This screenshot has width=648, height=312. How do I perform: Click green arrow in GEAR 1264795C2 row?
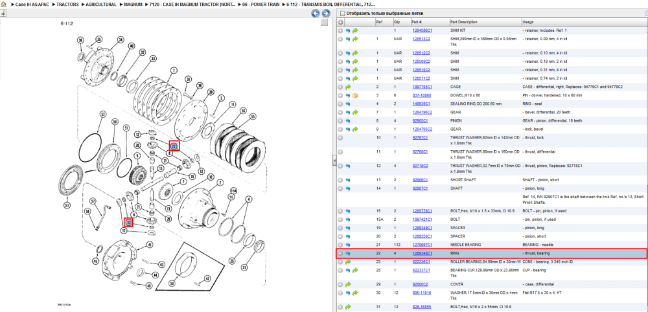click(355, 129)
